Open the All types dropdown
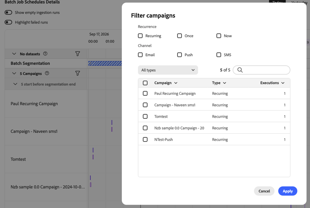Screen dimensions: 310x208 [168, 70]
